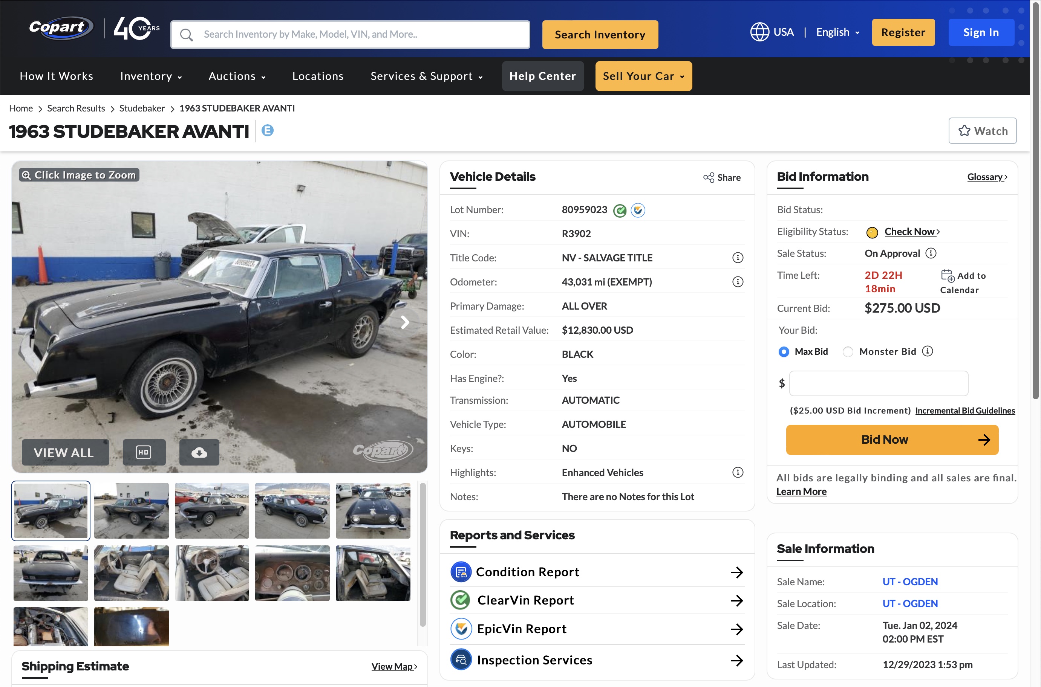The image size is (1041, 687).
Task: Click the Sign In button
Action: (981, 32)
